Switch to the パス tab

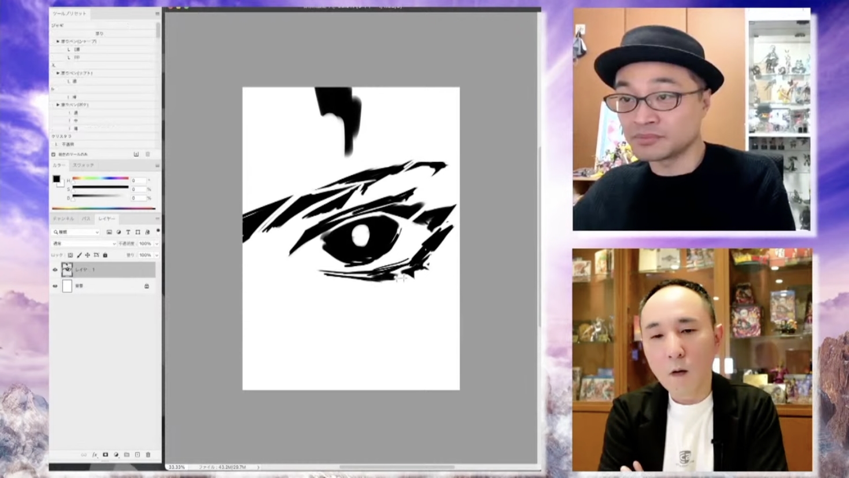pyautogui.click(x=86, y=219)
